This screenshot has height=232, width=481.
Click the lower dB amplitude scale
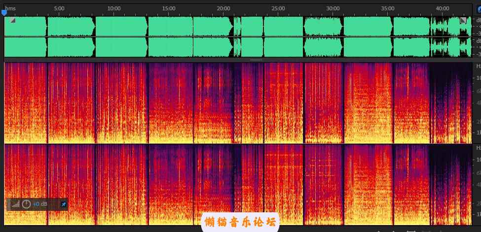click(x=477, y=47)
